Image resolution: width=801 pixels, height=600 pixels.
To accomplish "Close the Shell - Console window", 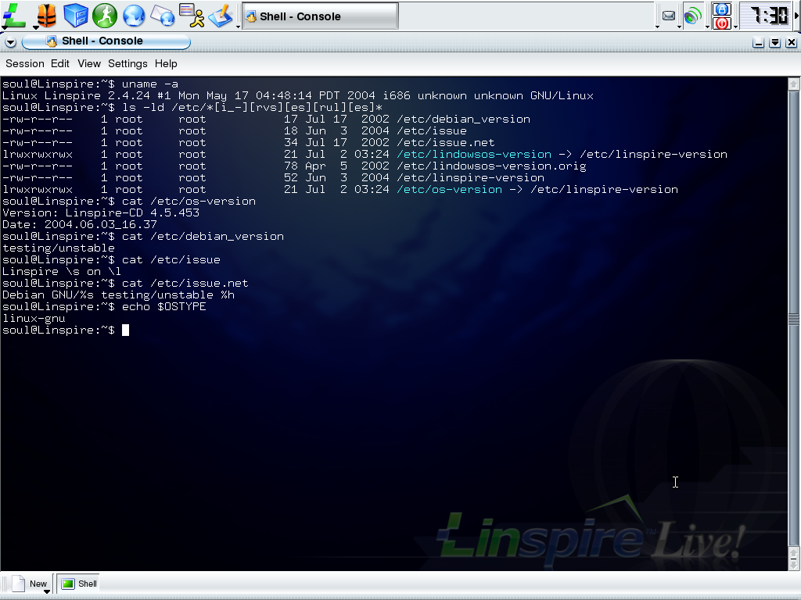I will [792, 42].
